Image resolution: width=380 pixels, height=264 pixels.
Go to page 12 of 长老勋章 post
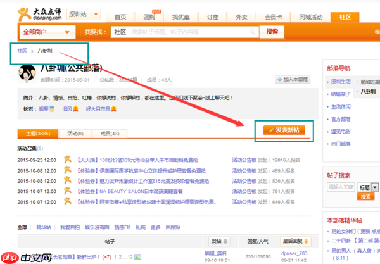130,257
